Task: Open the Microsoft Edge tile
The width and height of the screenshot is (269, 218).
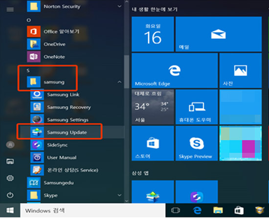Action: (x=175, y=70)
